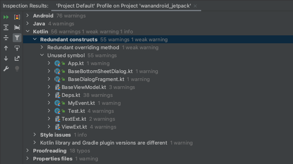Image resolution: width=293 pixels, height=164 pixels.
Task: Expand the Style issues group
Action: tap(35, 135)
